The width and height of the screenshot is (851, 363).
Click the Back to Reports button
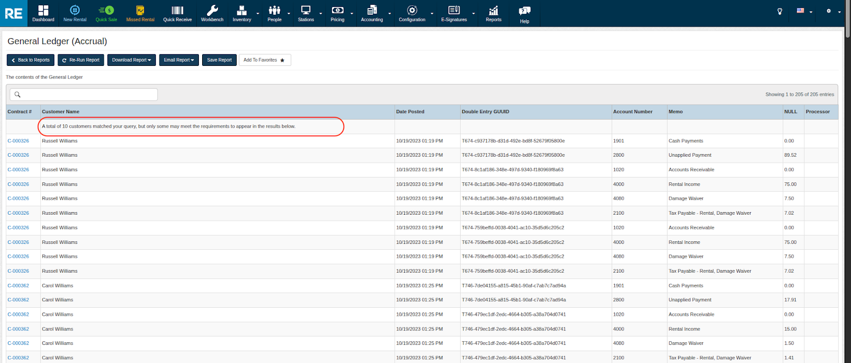click(30, 60)
